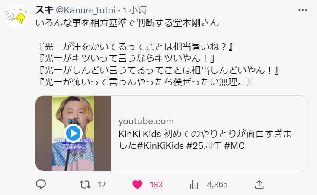View the like count 183
The width and height of the screenshot is (317, 195).
pyautogui.click(x=156, y=185)
